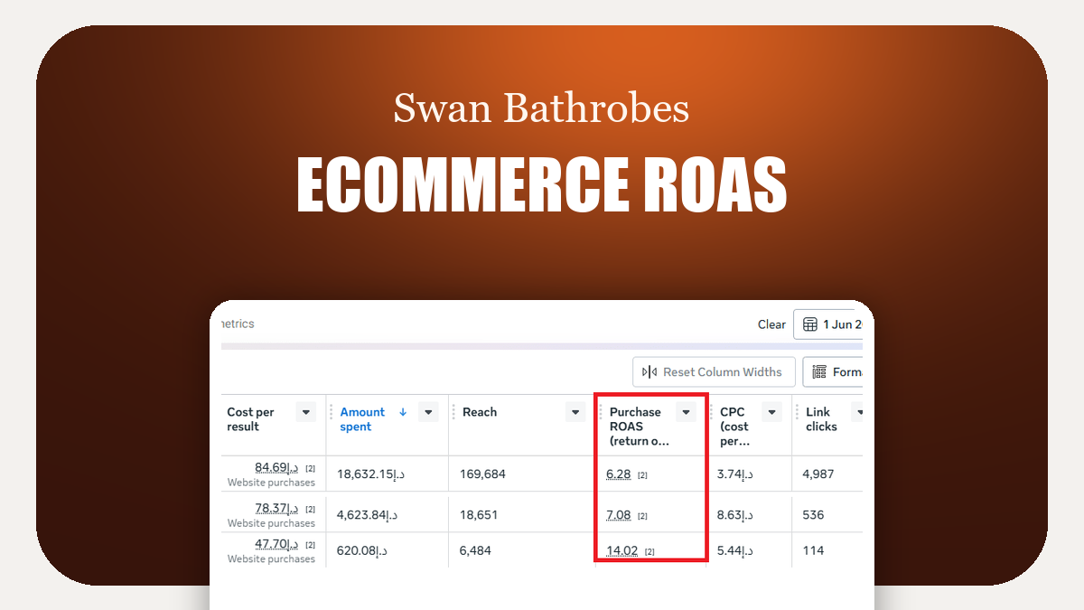Click the [2] footnote beside 78.37

(310, 509)
